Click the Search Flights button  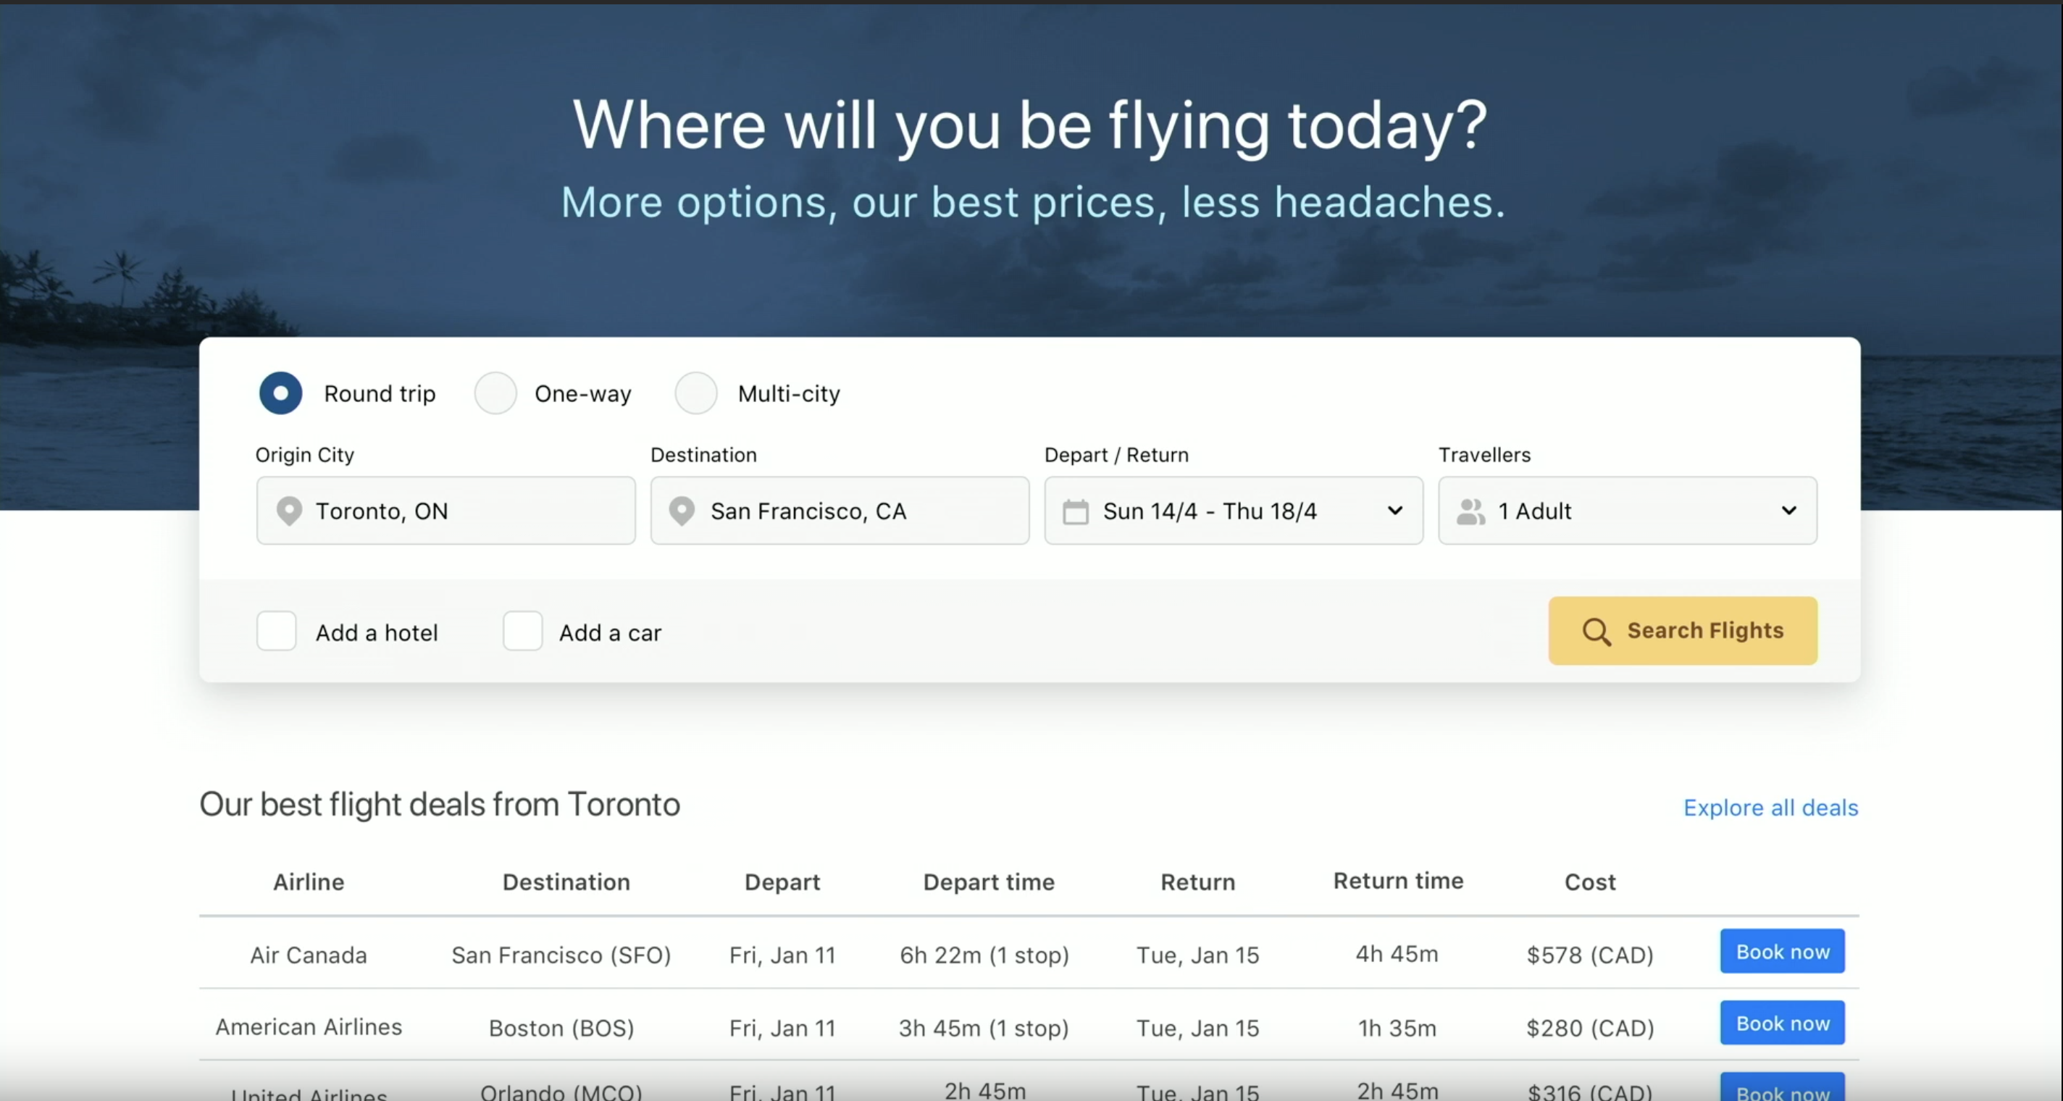pos(1683,631)
